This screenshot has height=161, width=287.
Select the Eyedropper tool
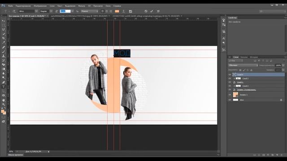tap(4, 42)
